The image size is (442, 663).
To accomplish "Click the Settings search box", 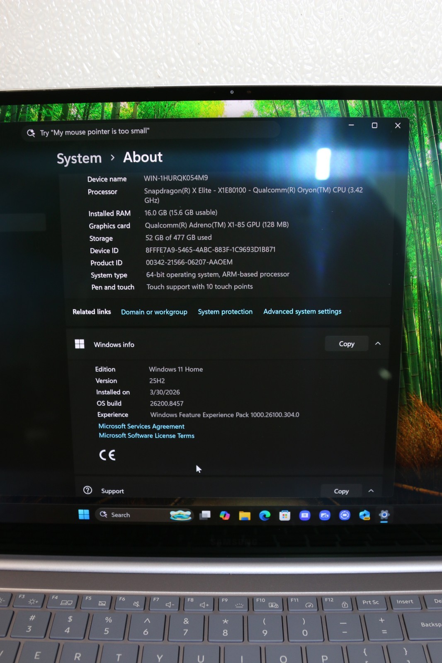I will point(151,131).
